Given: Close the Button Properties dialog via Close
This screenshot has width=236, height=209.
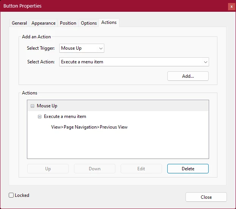Looking at the screenshot, I should coord(206,197).
